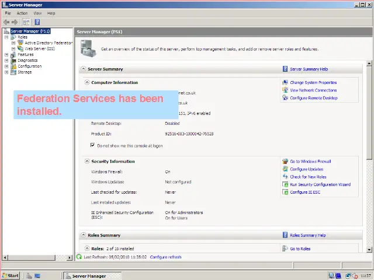374x280 pixels.
Task: Open the Help menu
Action: coord(51,13)
